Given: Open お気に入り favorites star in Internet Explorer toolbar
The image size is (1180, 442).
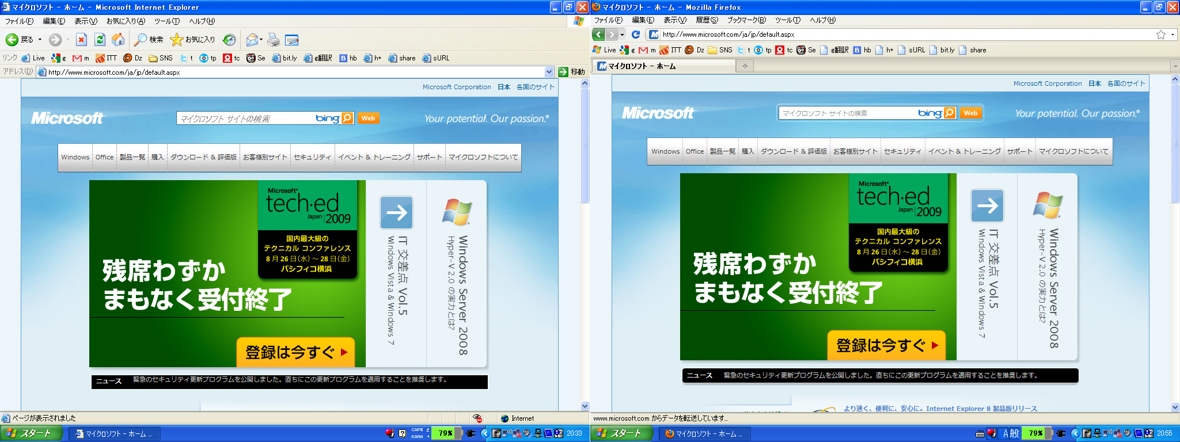Looking at the screenshot, I should tap(192, 40).
